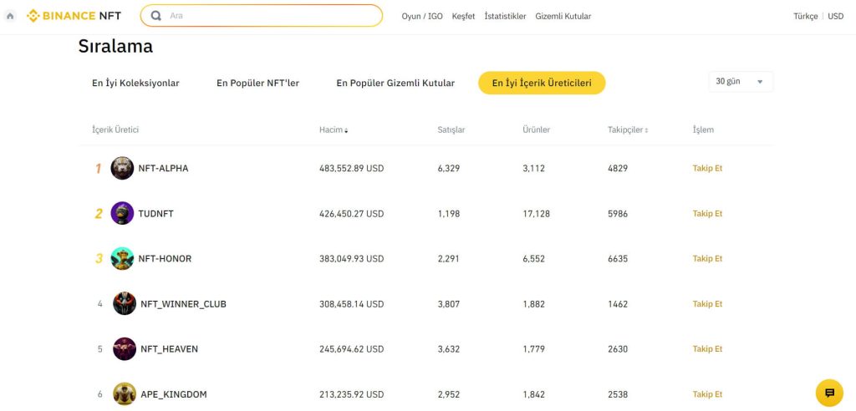856x411 pixels.
Task: Click products value 17,128
Action: click(x=536, y=213)
